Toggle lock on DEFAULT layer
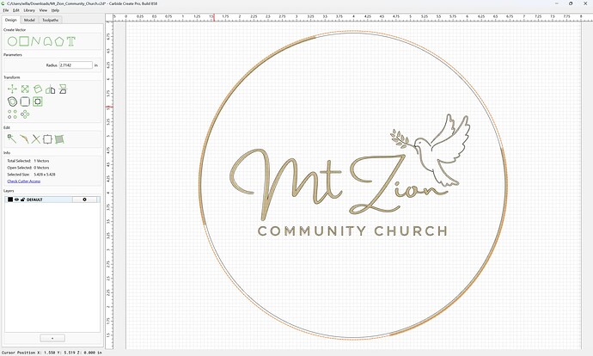 22,199
